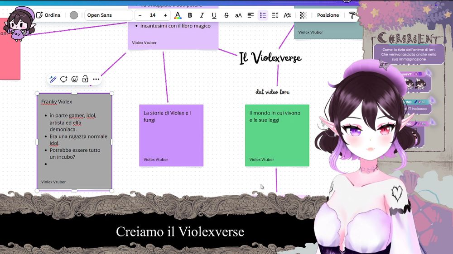Open the gray sticky note color picker
This screenshot has height=254, width=453.
[x=74, y=15]
